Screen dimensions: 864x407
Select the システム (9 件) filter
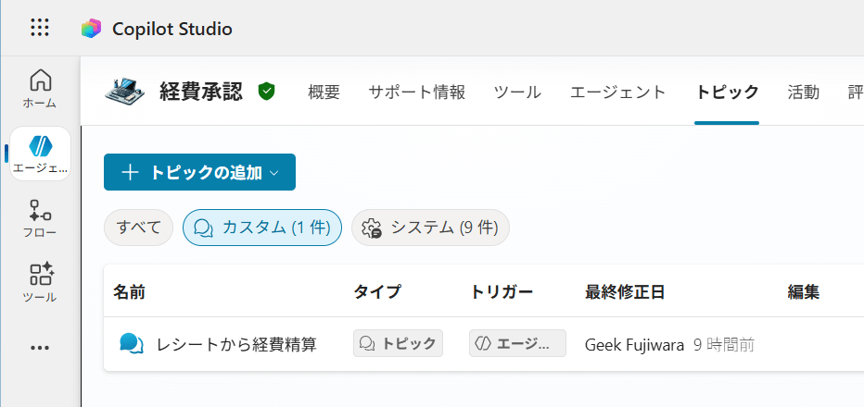[430, 228]
